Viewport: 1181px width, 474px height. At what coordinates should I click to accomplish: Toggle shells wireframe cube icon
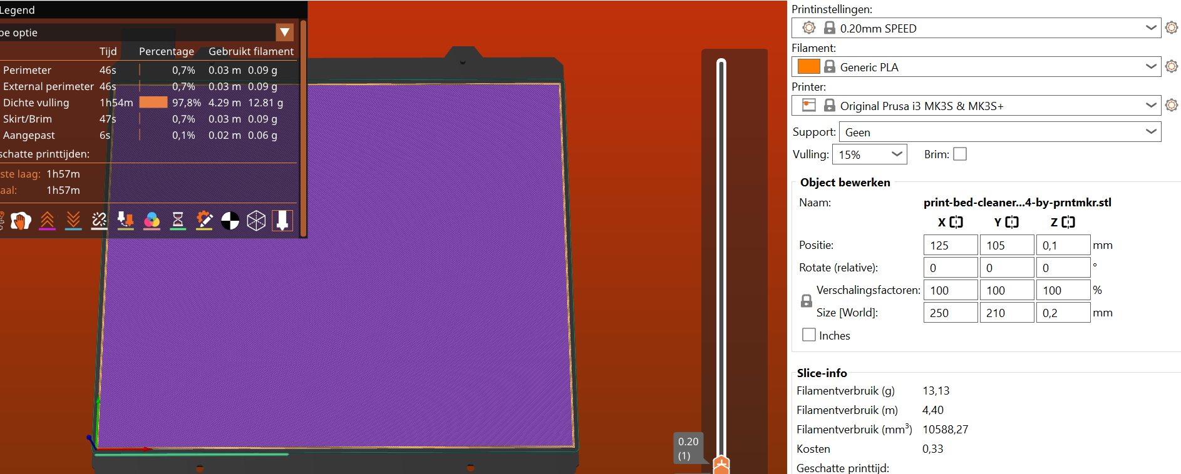click(256, 220)
